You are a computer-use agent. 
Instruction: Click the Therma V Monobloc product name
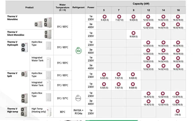(x=12, y=18)
